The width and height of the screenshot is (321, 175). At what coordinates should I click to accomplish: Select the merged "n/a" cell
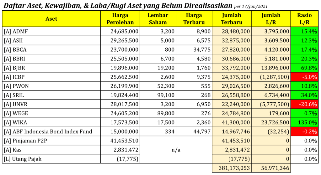(x=176, y=150)
